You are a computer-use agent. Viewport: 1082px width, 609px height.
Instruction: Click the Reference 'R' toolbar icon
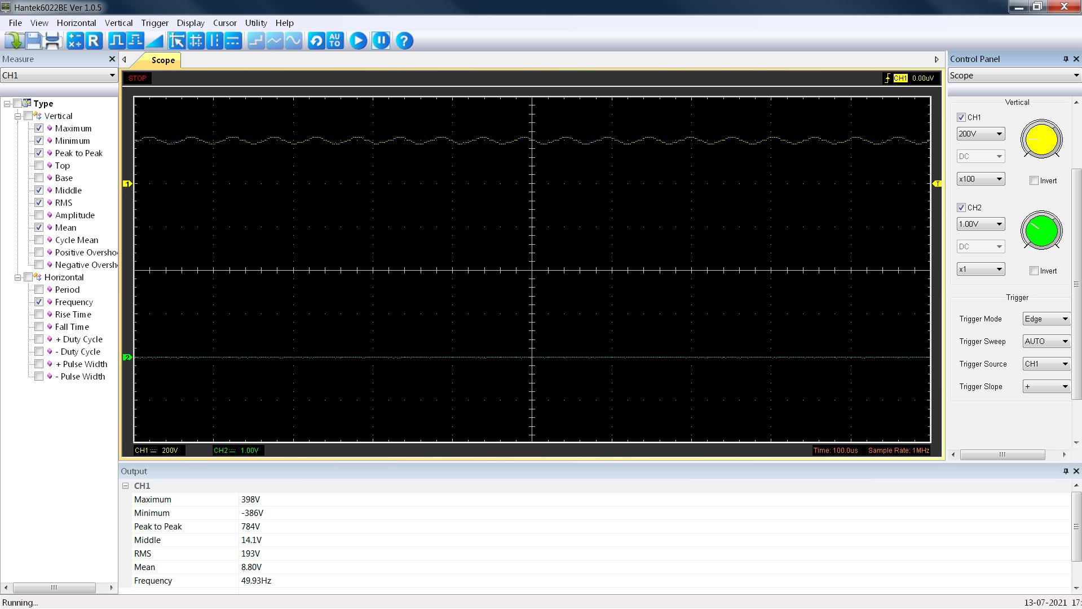tap(94, 41)
